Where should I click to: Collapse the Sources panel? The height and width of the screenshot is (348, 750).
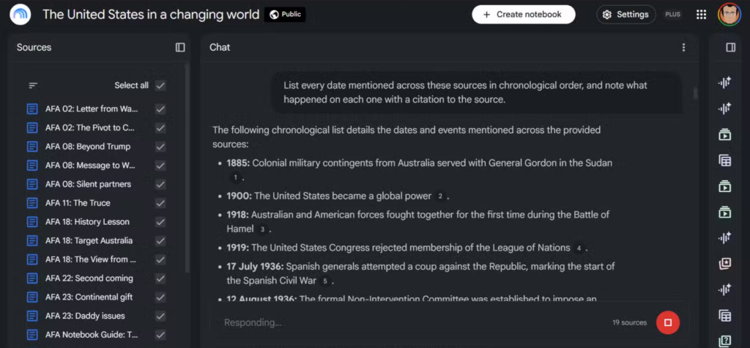[180, 48]
